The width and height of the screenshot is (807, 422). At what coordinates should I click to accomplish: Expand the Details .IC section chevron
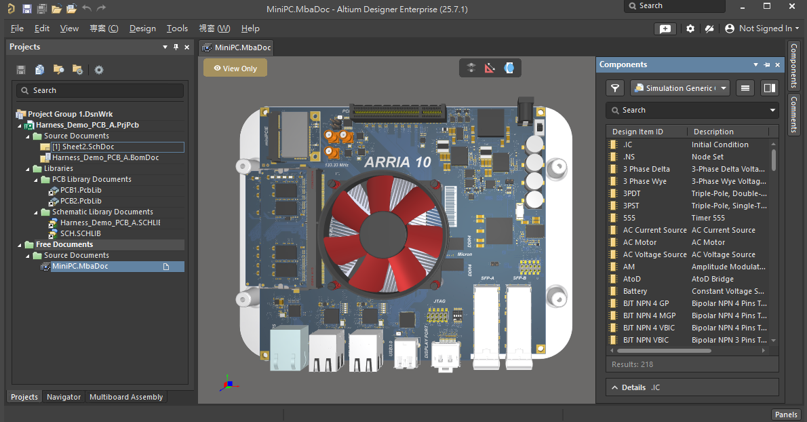click(614, 387)
